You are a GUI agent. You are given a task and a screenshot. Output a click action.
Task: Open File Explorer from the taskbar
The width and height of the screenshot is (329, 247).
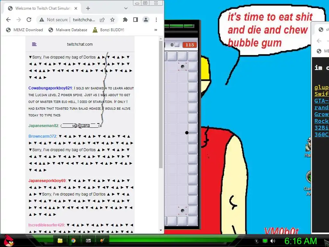(60, 241)
